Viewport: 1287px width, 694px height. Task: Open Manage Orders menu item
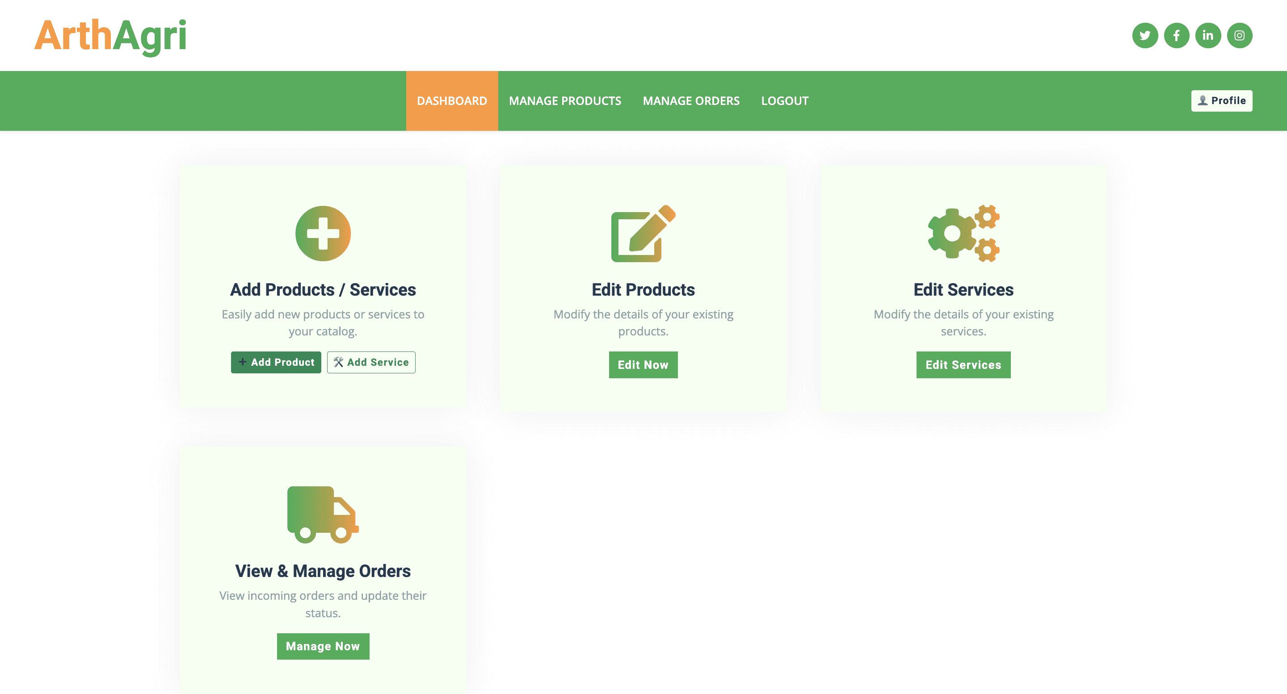691,101
